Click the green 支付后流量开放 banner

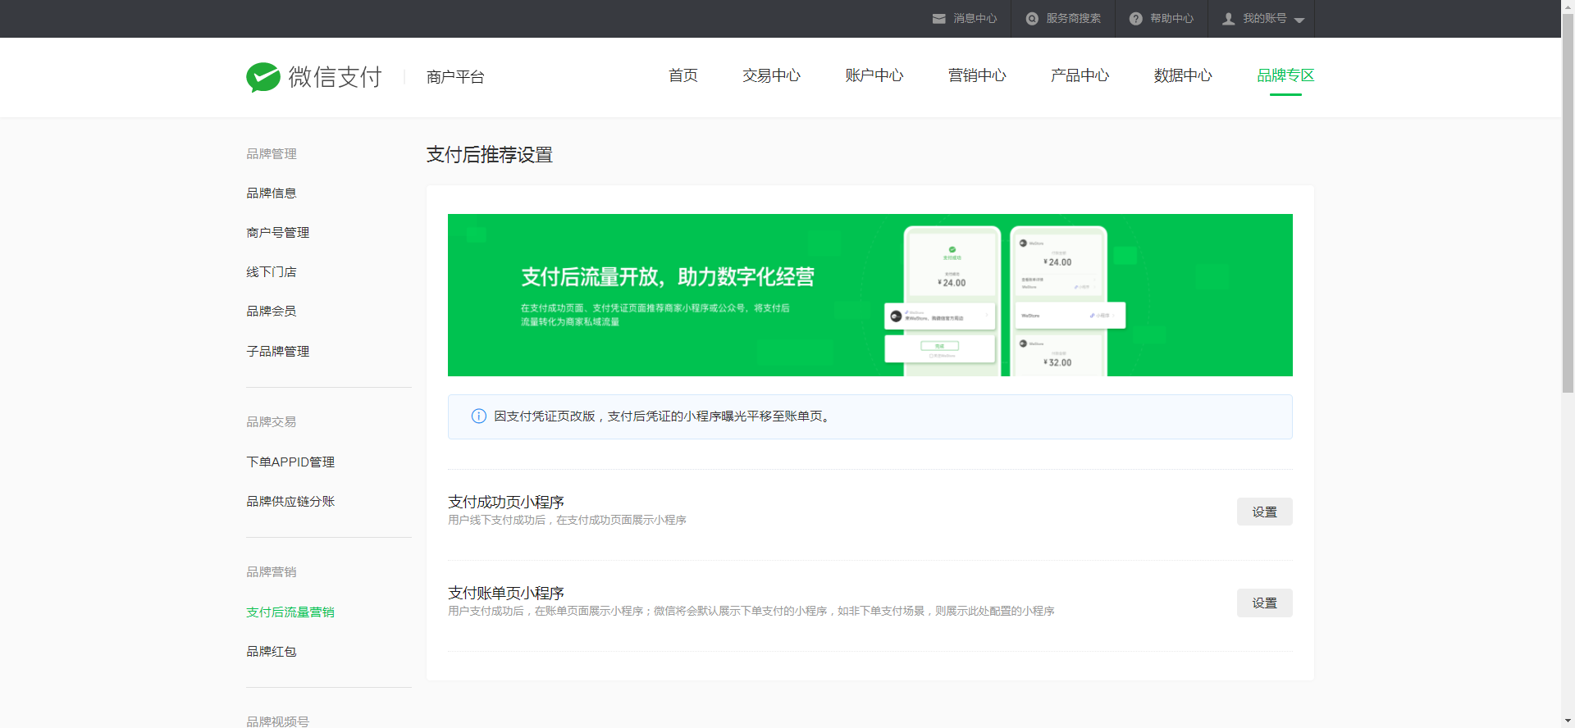click(870, 295)
